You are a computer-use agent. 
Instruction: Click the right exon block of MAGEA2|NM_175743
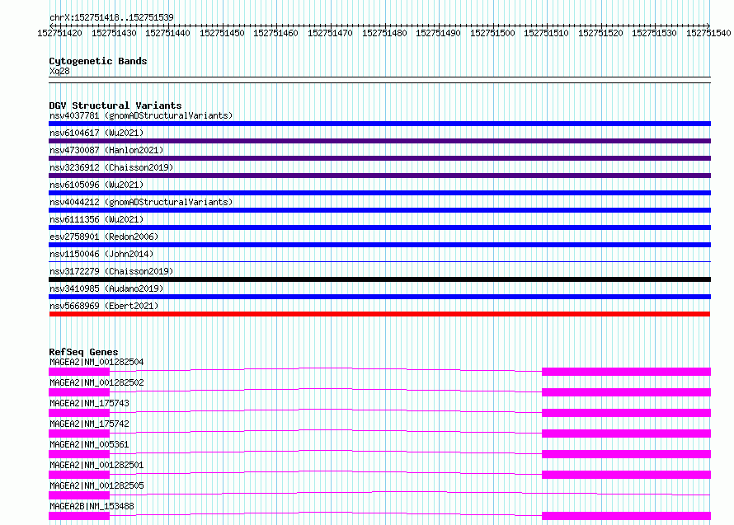[626, 413]
